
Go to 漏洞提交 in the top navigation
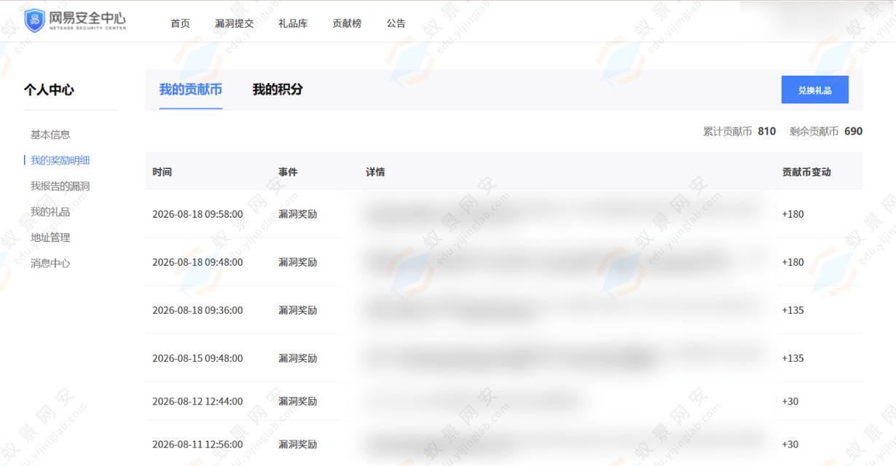(x=235, y=23)
